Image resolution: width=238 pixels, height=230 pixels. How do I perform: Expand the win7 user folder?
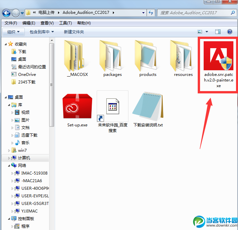point(9,150)
